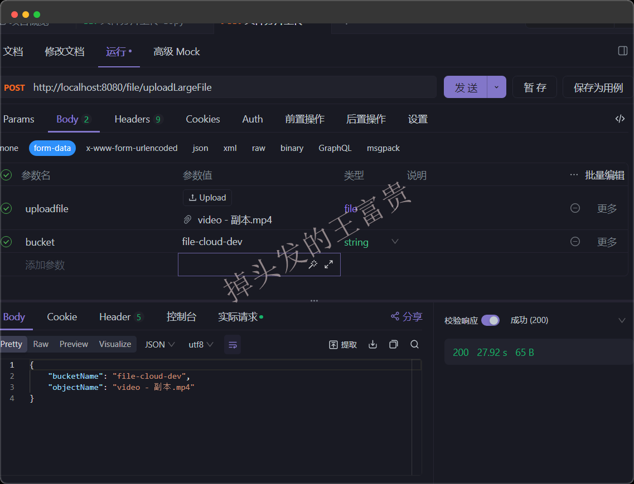This screenshot has height=484, width=634.
Task: Open the send button dropdown arrow
Action: point(496,87)
